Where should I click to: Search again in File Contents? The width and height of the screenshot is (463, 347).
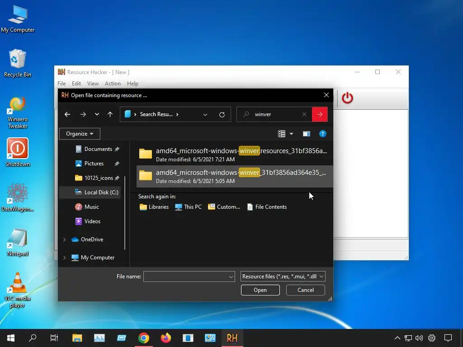point(267,207)
